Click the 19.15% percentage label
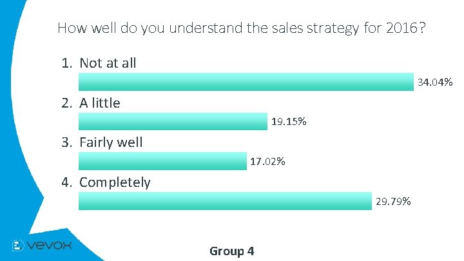 pos(288,121)
